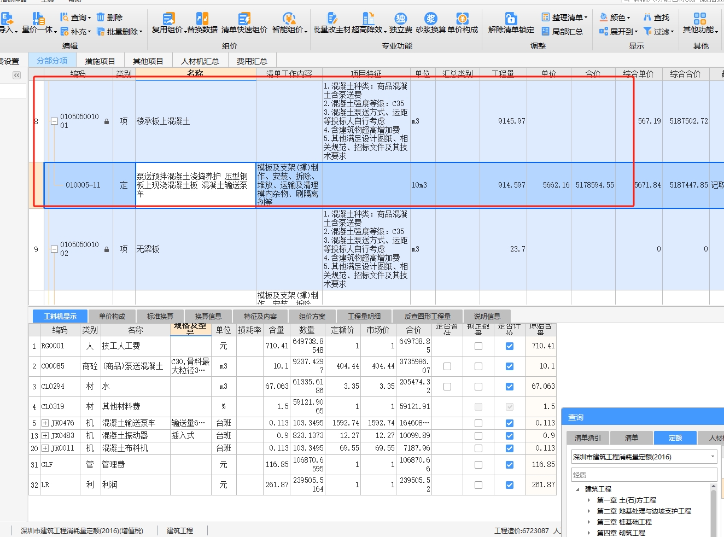Screen dimensions: 724x537
Task: Click the 替换数据 replace data icon
Action: click(x=202, y=19)
